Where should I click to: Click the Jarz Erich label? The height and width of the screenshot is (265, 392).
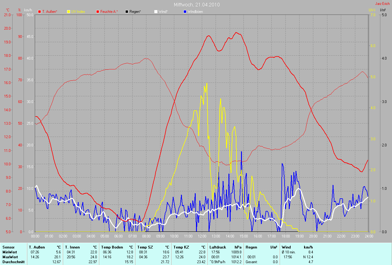pos(382,4)
